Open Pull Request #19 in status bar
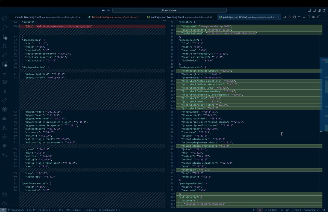Viewport: 328px width, 212px height. pyautogui.click(x=109, y=210)
